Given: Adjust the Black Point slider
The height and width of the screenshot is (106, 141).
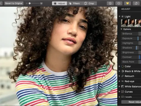Looking at the screenshot, I should (x=131, y=62).
